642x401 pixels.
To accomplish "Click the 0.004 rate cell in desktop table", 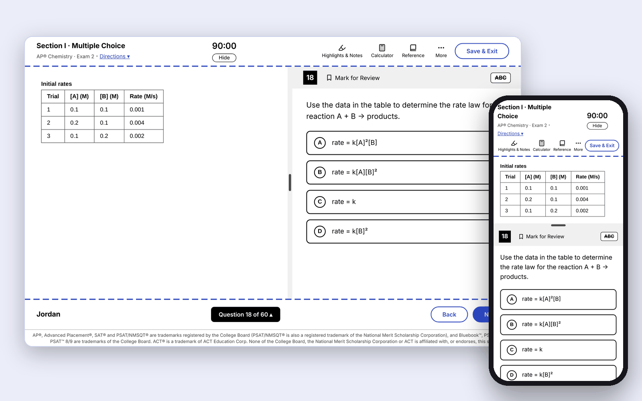I will (x=144, y=123).
